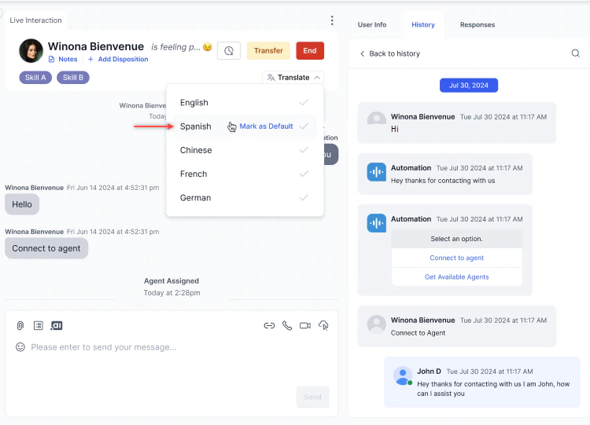Click the history search magnifier icon

[x=575, y=53]
